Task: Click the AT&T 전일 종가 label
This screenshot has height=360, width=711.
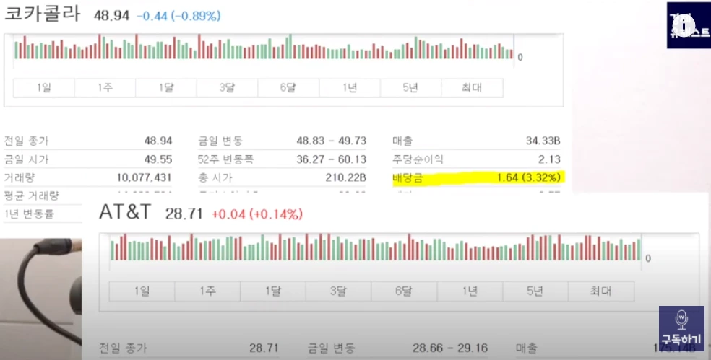Action: [x=124, y=348]
